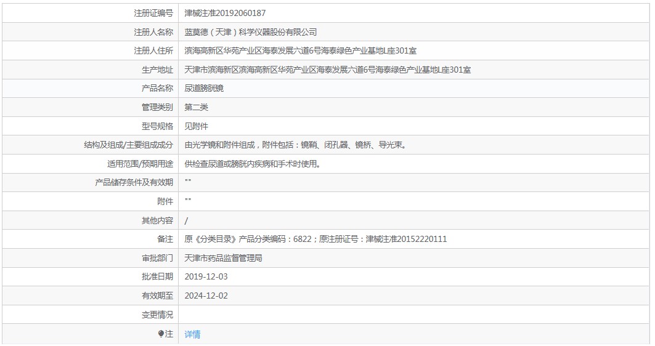Image resolution: width=655 pixels, height=346 pixels.
Task: Click approval date 2019-12-03
Action: 206,276
